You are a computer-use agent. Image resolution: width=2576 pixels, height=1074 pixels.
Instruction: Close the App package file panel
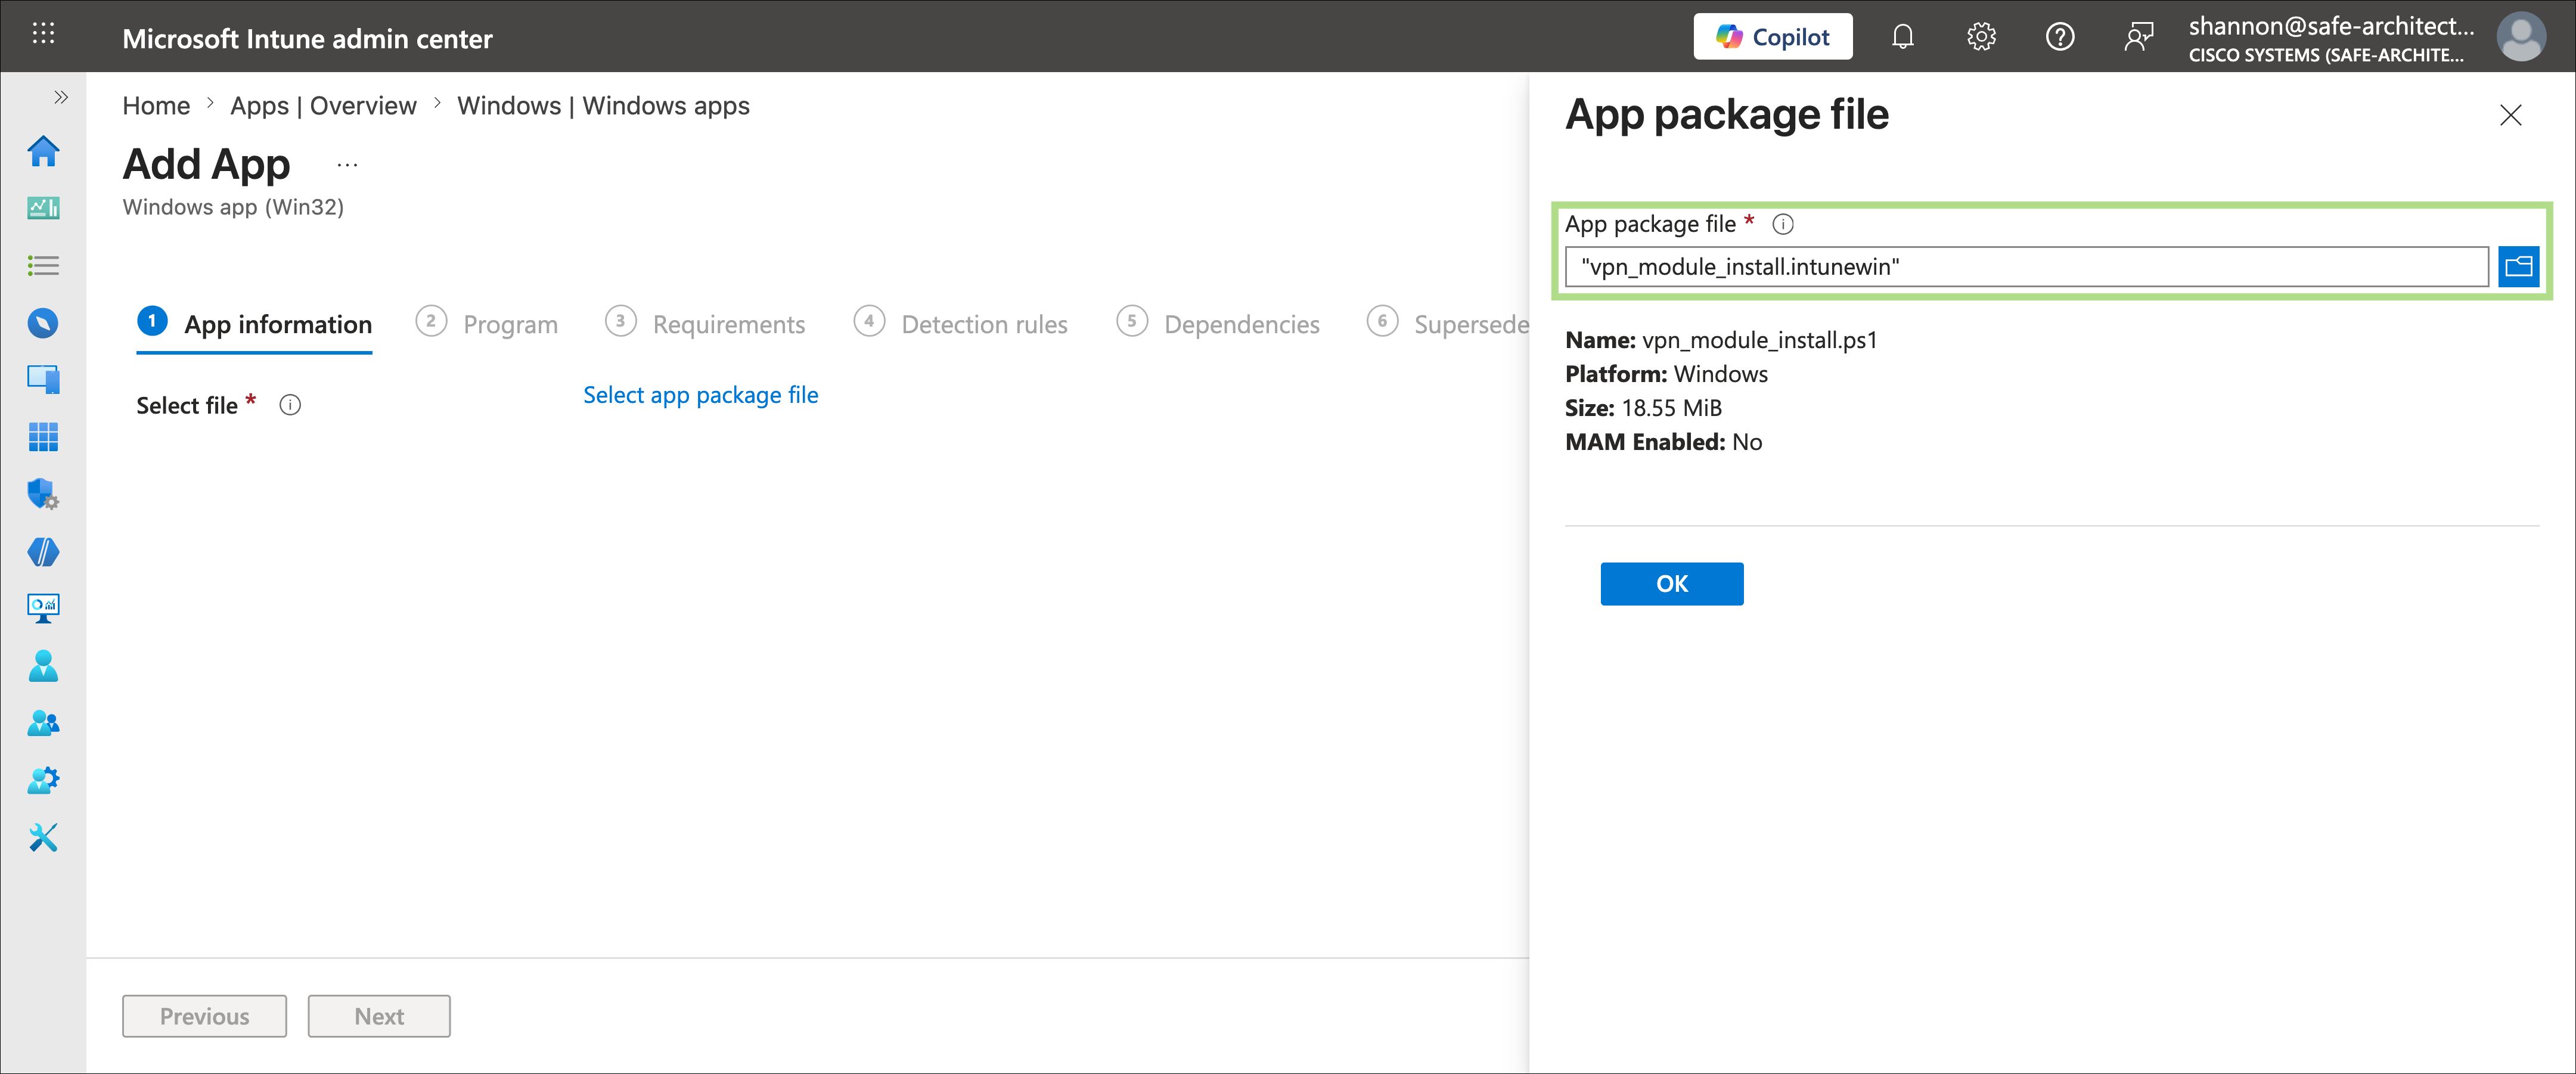[2510, 115]
